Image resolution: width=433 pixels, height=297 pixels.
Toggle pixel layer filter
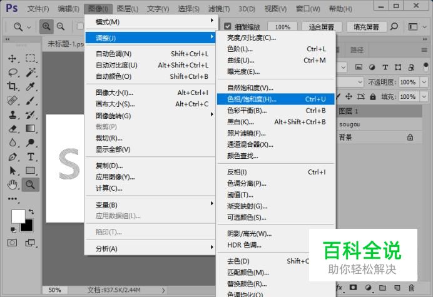click(x=359, y=67)
